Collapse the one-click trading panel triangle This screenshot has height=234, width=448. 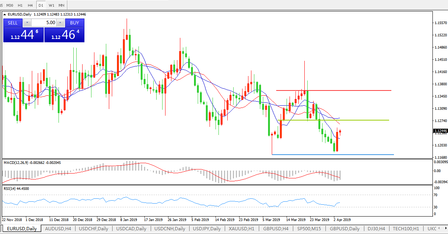(x=5, y=14)
